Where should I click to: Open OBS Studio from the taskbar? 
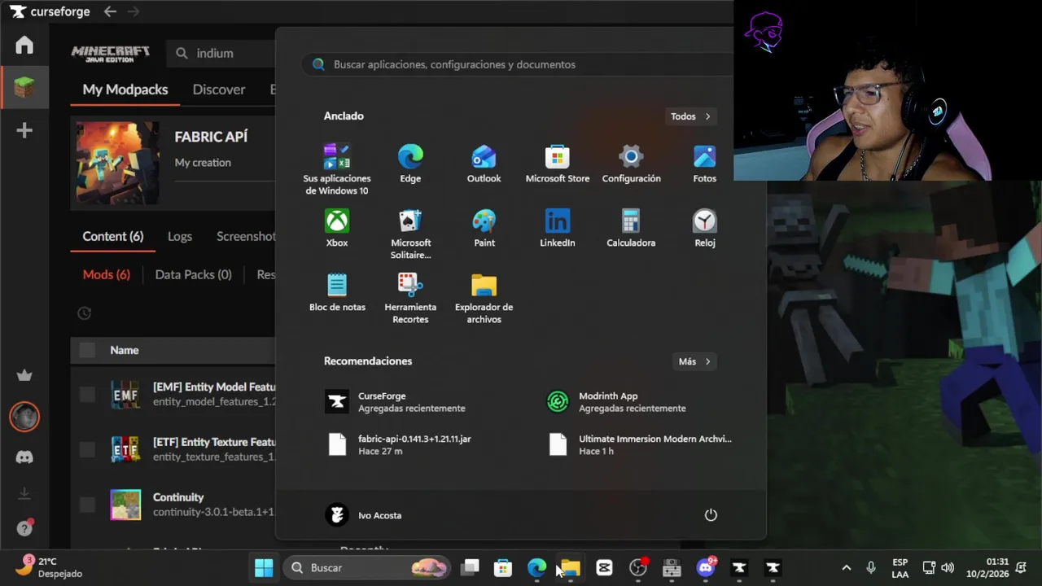coord(638,567)
